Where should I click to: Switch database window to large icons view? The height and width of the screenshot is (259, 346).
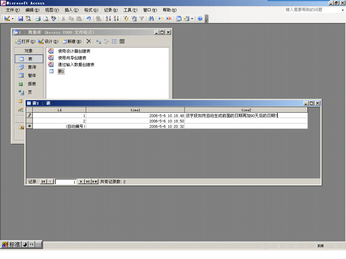pos(99,41)
